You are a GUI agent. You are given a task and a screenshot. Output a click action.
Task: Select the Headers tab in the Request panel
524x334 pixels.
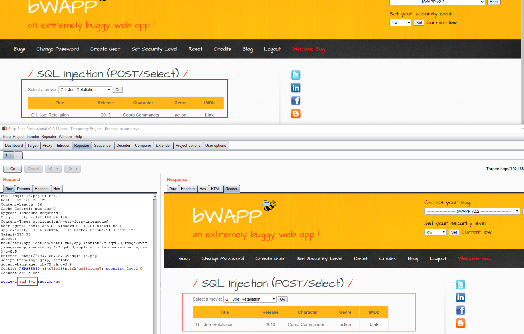42,189
